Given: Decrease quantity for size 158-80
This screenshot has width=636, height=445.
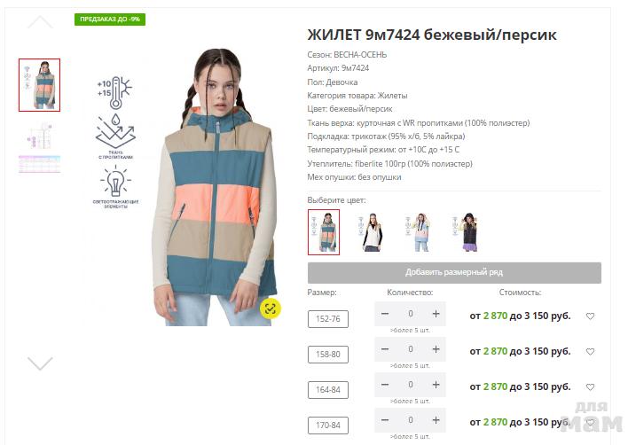Looking at the screenshot, I should (x=385, y=349).
